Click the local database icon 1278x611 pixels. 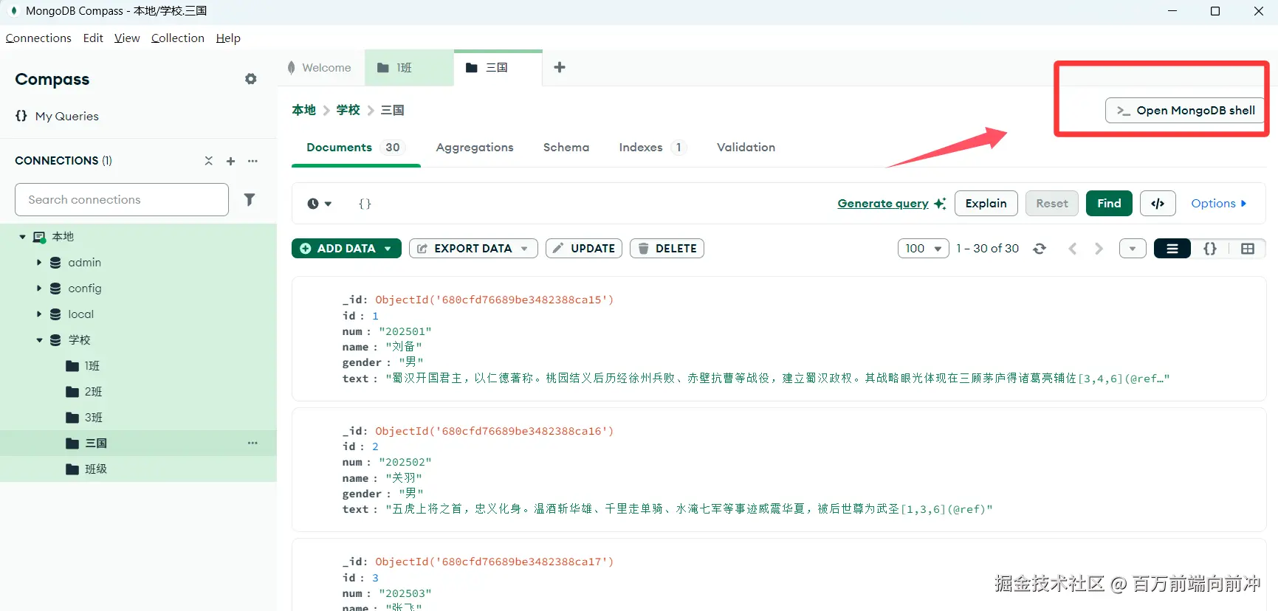(55, 314)
